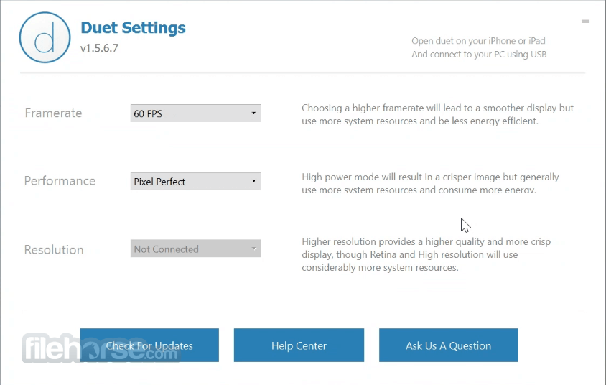Click the 'High power mode will result' description

coord(430,183)
